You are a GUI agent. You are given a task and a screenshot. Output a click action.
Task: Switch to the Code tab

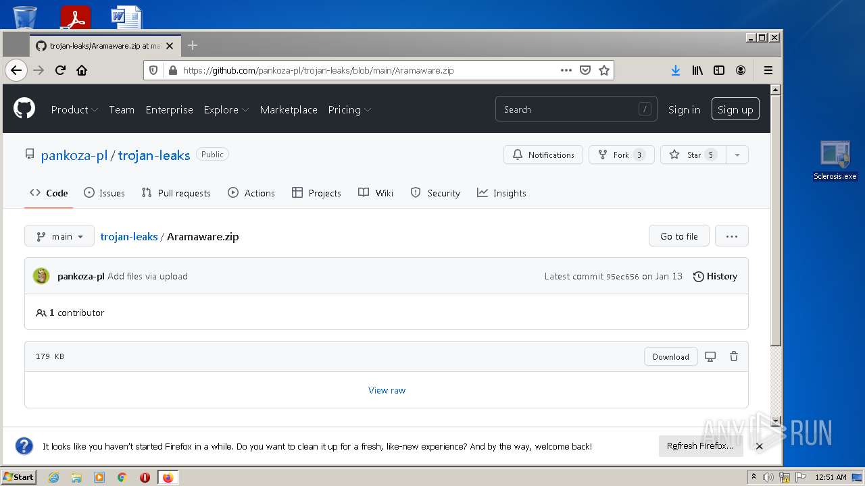pos(49,193)
